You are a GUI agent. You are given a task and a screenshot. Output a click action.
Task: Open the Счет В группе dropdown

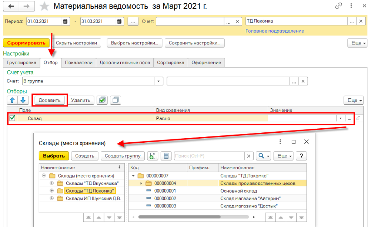pos(159,81)
